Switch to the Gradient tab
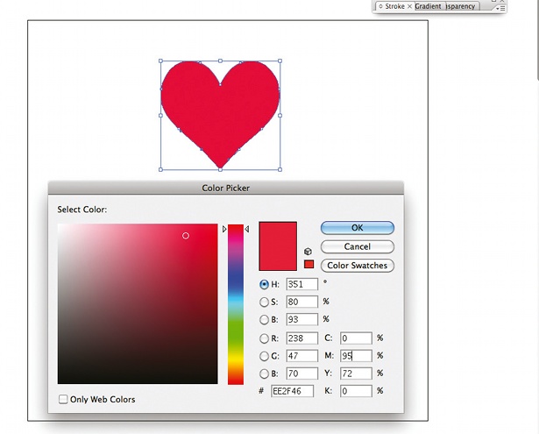 click(x=428, y=6)
